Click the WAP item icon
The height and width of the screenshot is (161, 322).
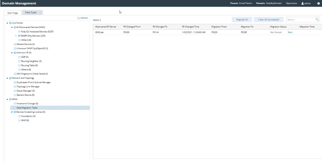19,121
